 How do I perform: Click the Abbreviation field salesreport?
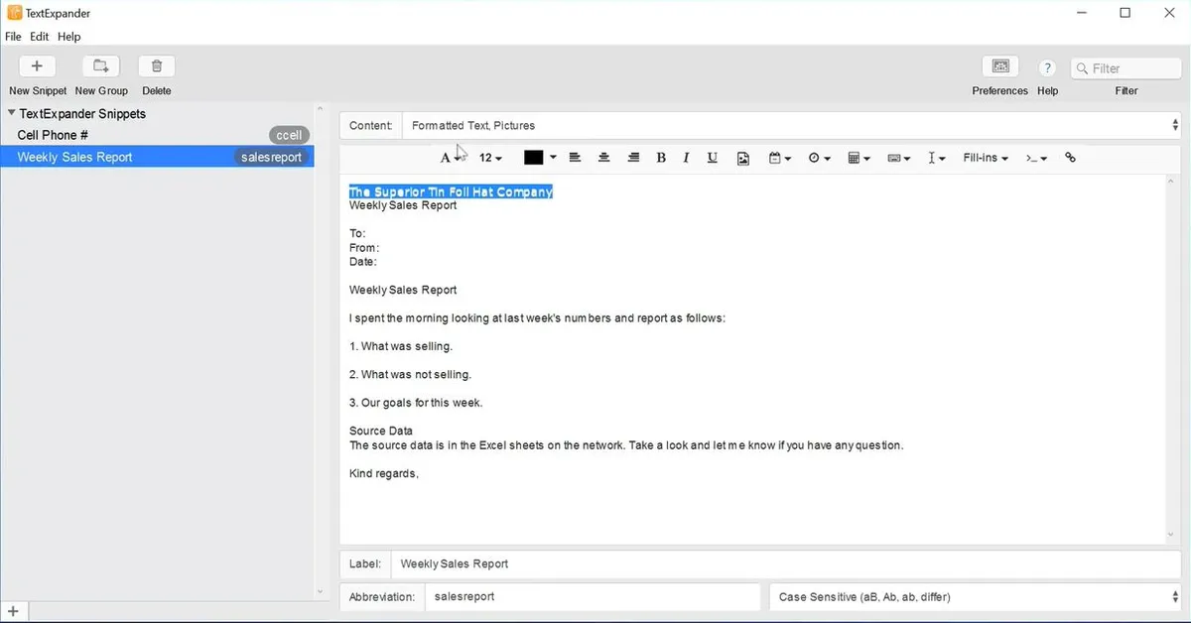click(593, 597)
